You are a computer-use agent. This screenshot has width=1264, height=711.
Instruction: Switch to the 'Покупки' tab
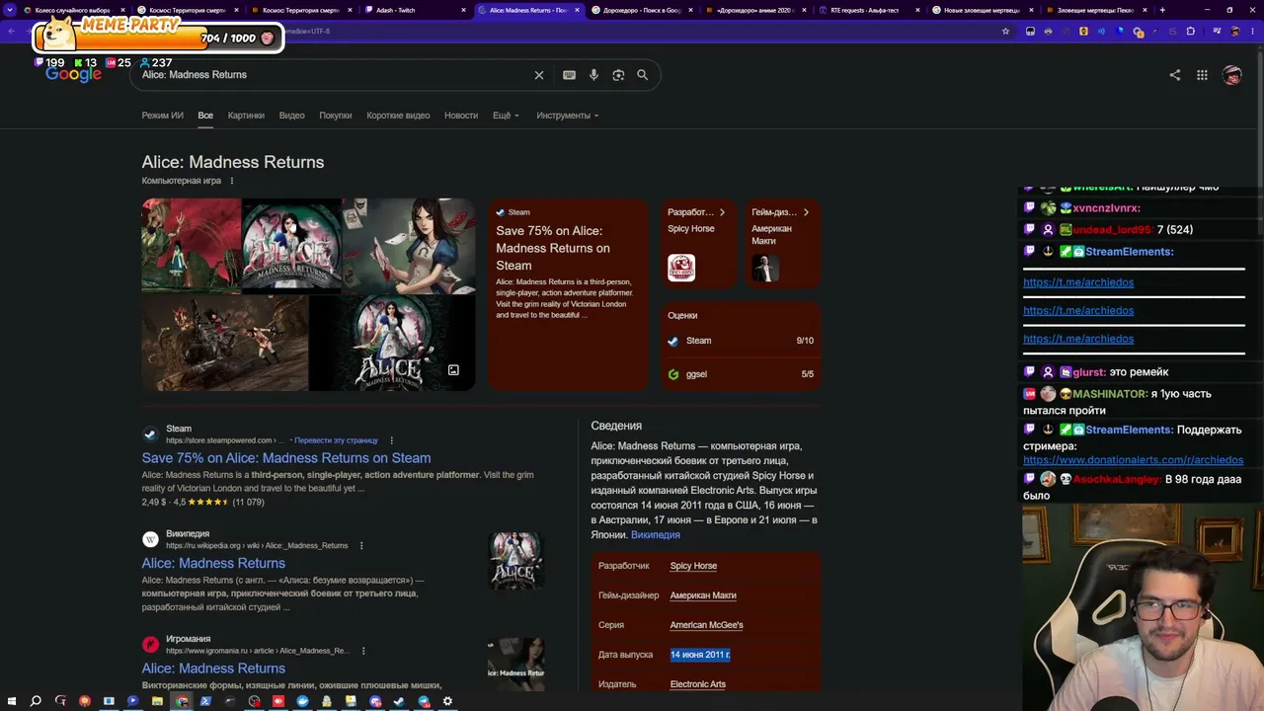pos(336,116)
